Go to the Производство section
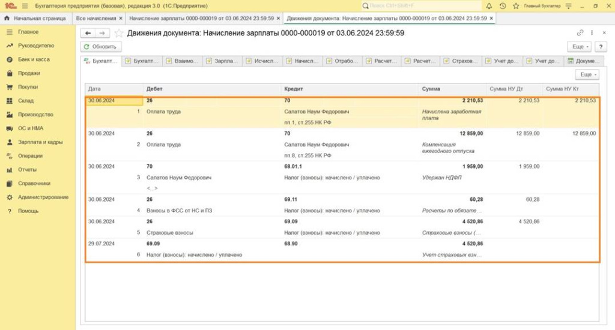Viewport: 615px width, 330px height. tap(35, 115)
